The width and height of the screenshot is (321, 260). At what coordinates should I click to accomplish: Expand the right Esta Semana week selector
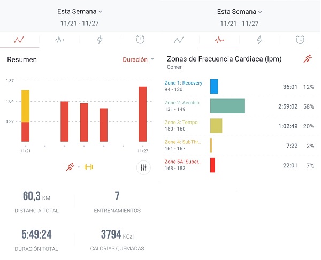(240, 11)
